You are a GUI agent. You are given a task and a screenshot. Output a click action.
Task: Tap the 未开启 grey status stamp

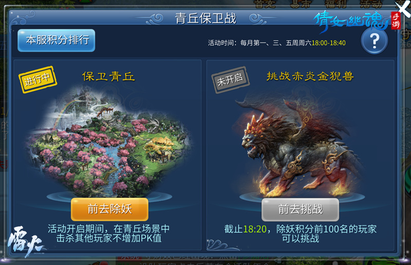click(x=230, y=80)
